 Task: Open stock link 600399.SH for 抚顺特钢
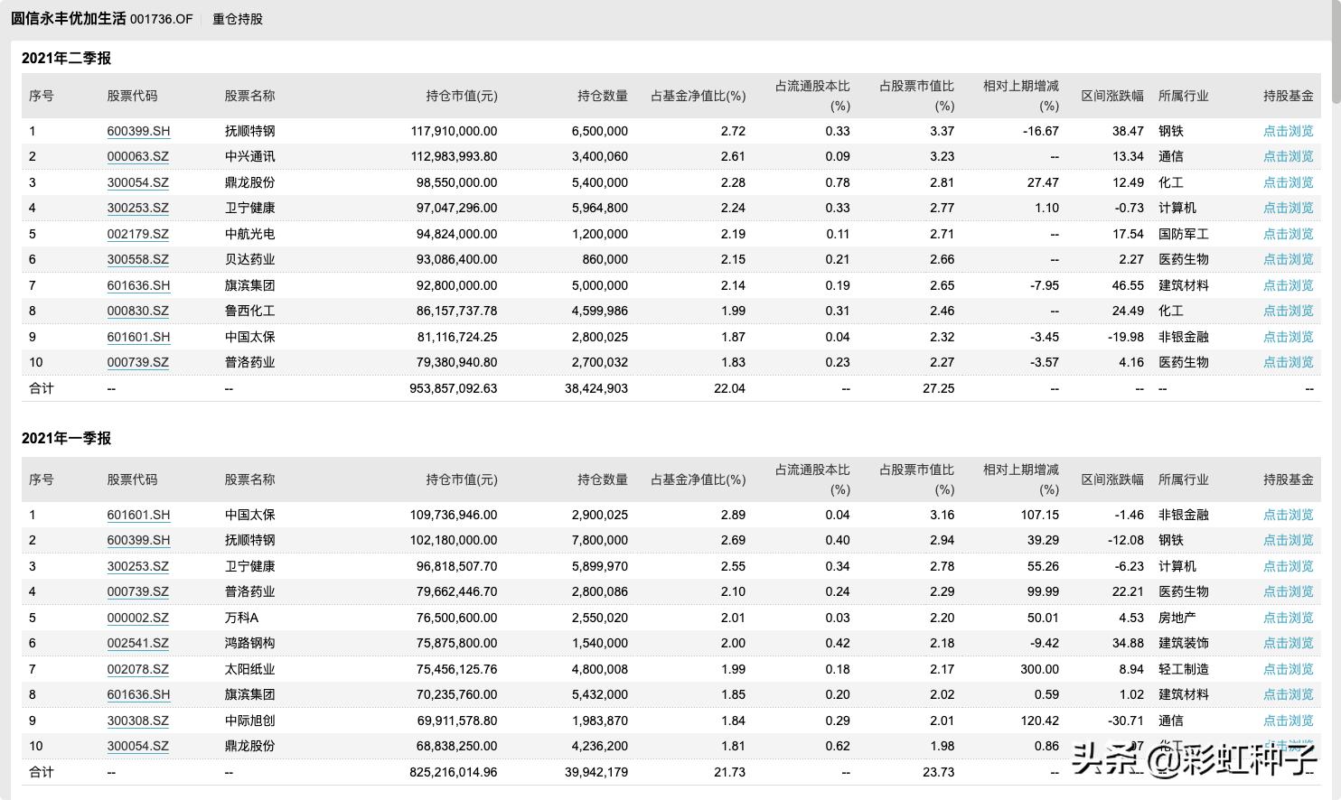(x=137, y=131)
